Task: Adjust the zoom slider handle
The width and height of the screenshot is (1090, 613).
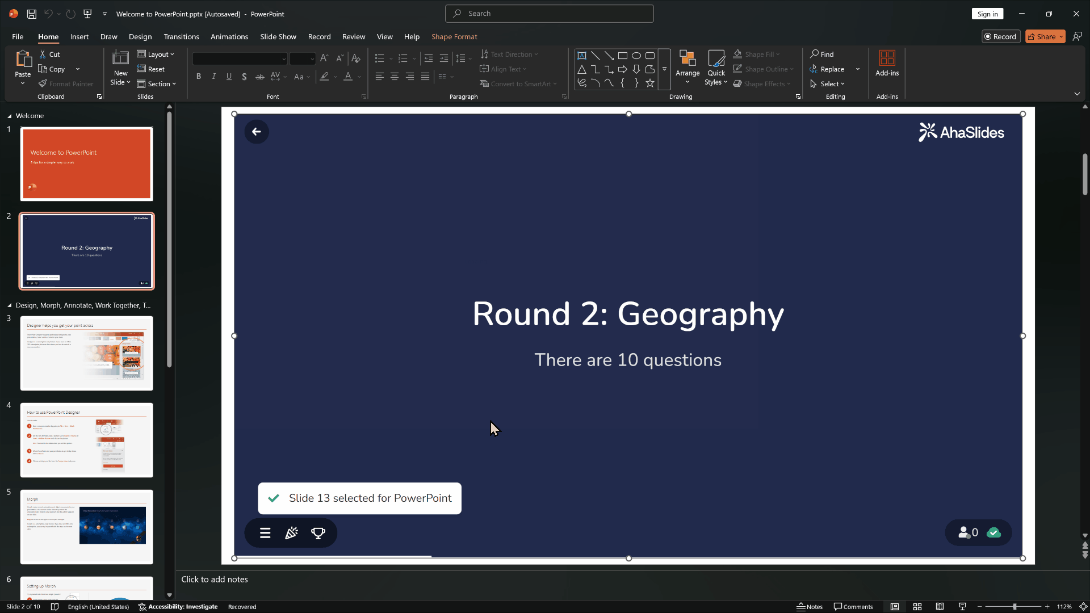Action: point(1014,607)
